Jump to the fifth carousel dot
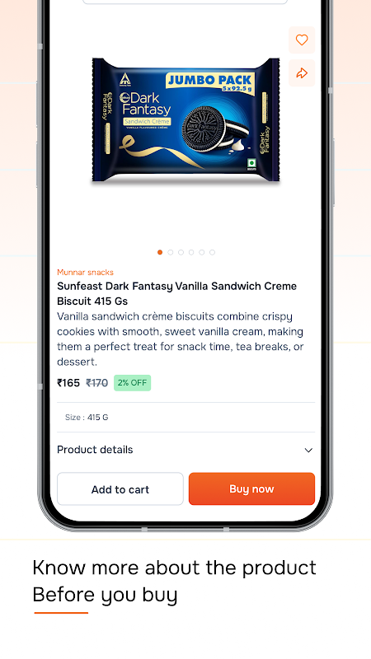This screenshot has height=659, width=371. pos(202,252)
